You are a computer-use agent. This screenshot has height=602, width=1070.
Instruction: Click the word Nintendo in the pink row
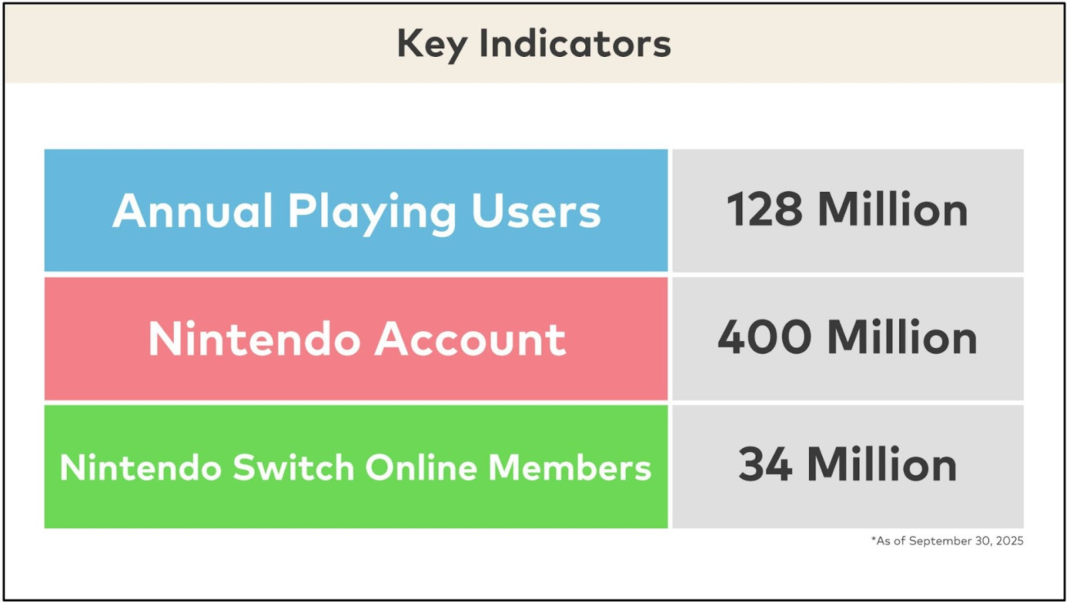click(254, 339)
